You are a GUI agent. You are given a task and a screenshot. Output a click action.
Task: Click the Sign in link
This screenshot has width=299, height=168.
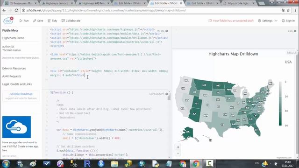(x=288, y=21)
